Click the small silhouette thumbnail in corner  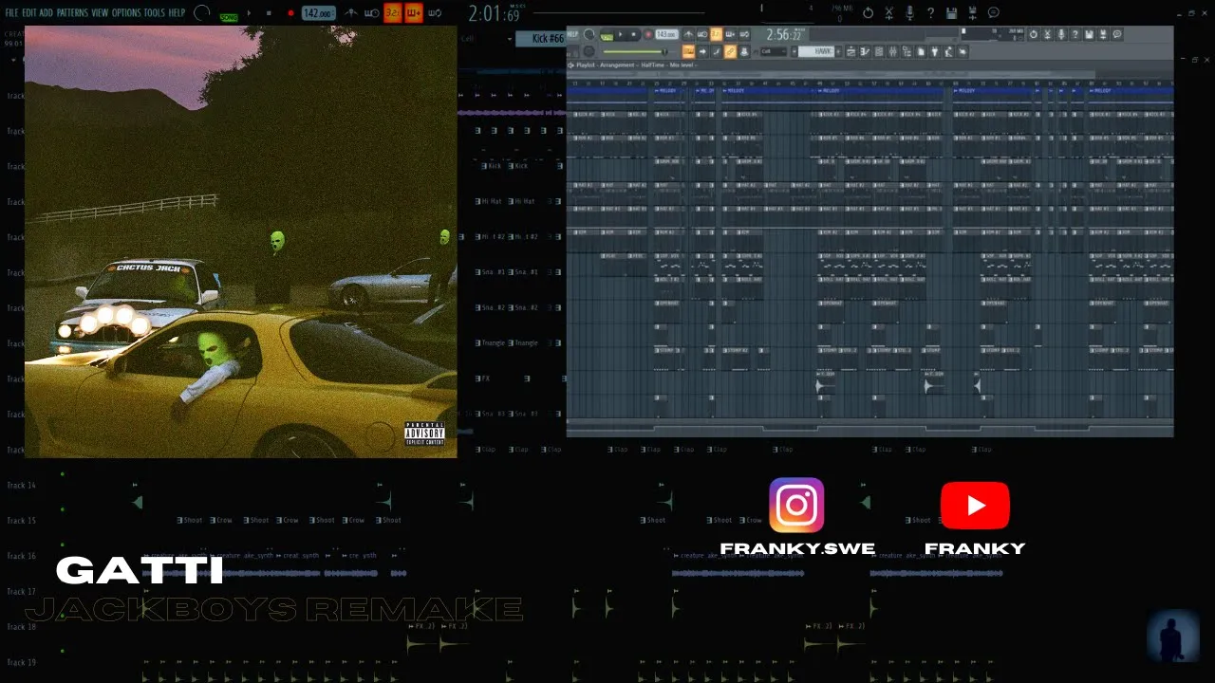pos(1172,635)
